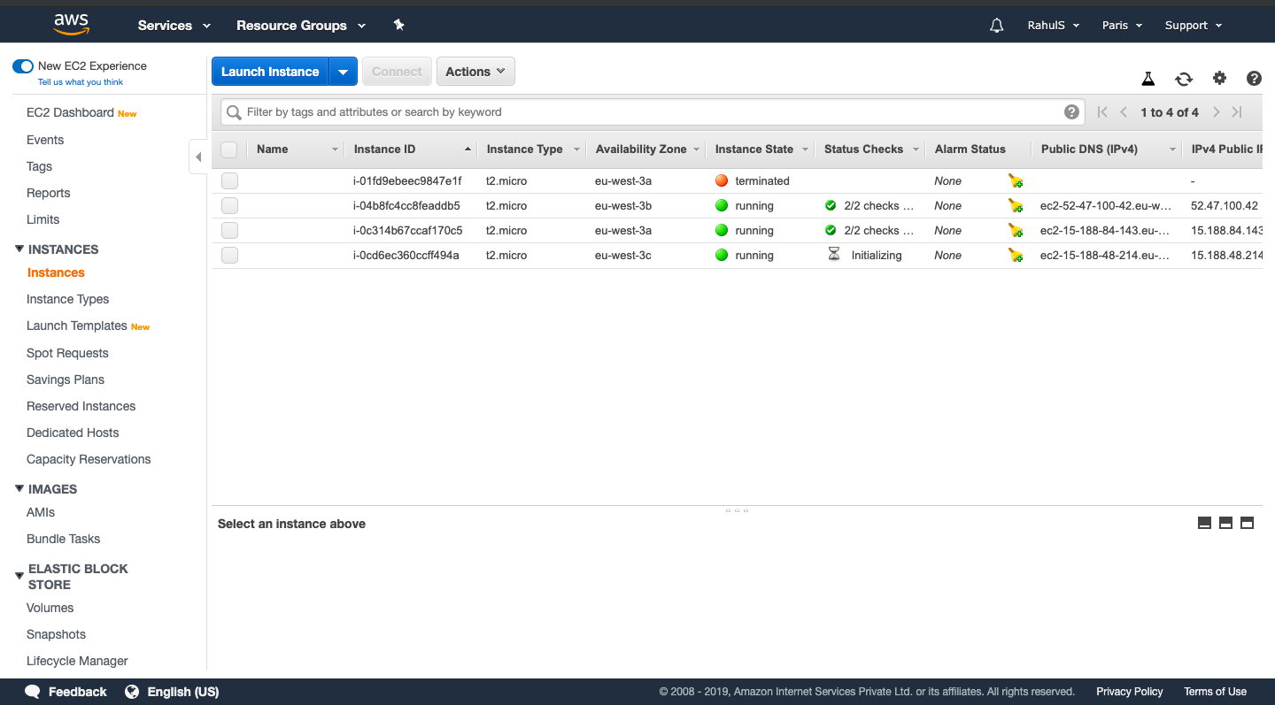Open the EC2 experiments flask icon
The image size is (1275, 705).
click(1148, 79)
